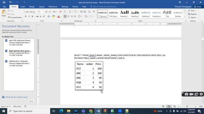Viewport: 204px width, 114px height.
Task: Pick the text highlight color button
Action: click(53, 16)
